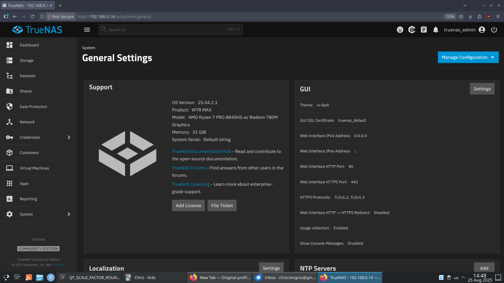504x283 pixels.
Task: Go to Storage in the sidebar
Action: tap(27, 60)
